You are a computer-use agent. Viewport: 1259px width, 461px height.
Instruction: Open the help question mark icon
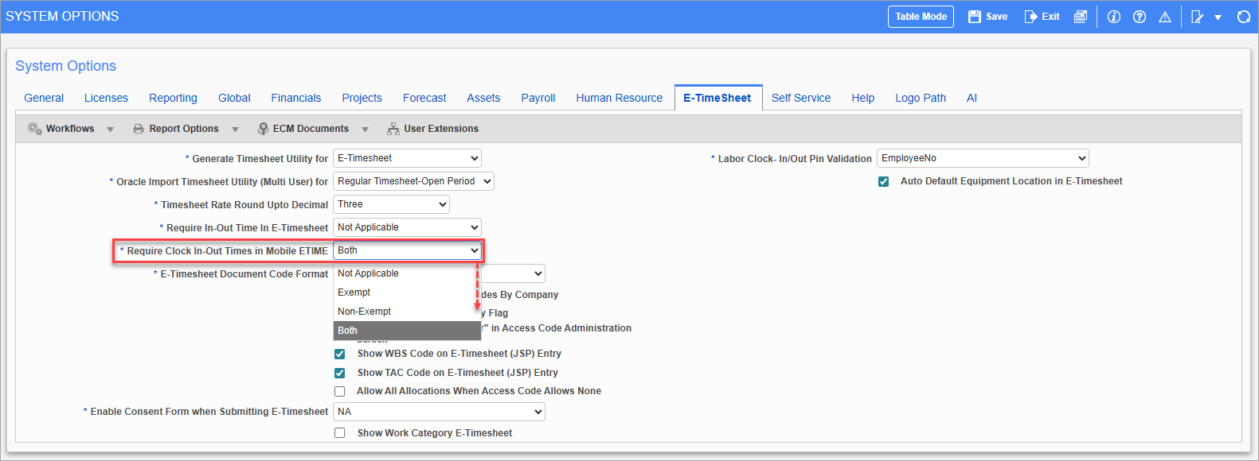pos(1140,17)
